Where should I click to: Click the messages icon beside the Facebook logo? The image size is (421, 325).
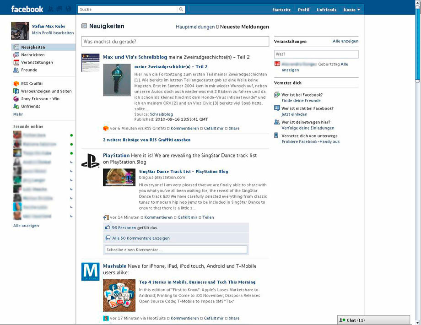(59, 9)
